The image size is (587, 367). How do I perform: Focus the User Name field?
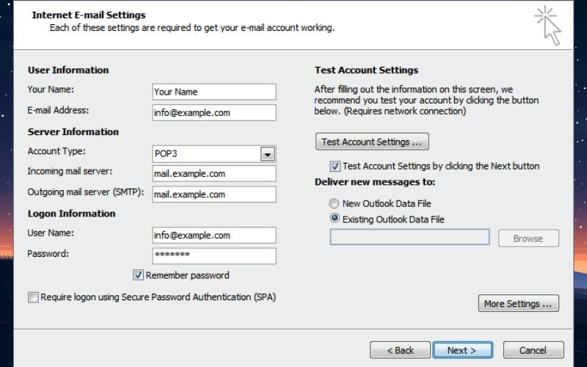pos(214,236)
